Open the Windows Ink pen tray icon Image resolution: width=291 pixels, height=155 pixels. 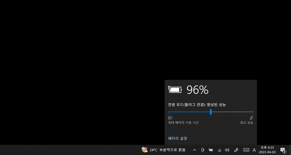pyautogui.click(x=236, y=150)
